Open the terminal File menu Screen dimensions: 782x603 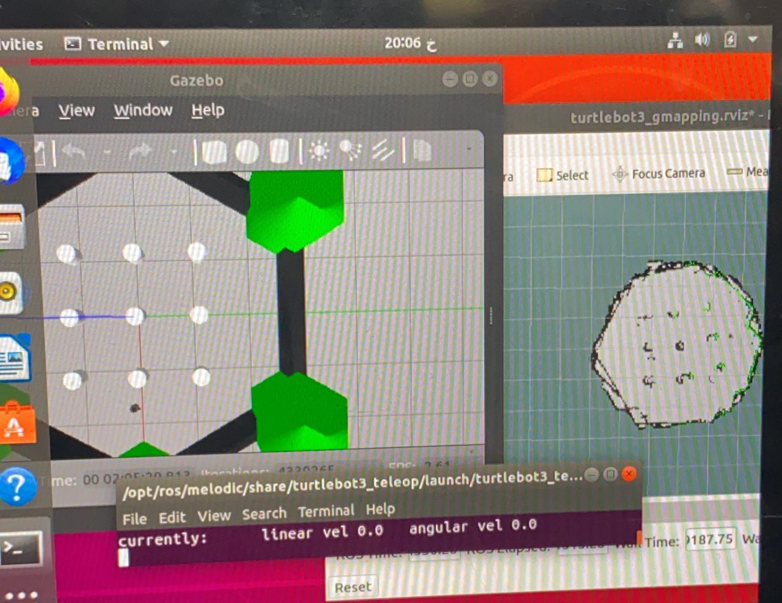point(134,519)
